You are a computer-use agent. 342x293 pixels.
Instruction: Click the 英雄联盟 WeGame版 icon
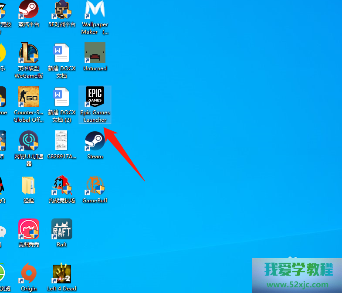pos(29,53)
